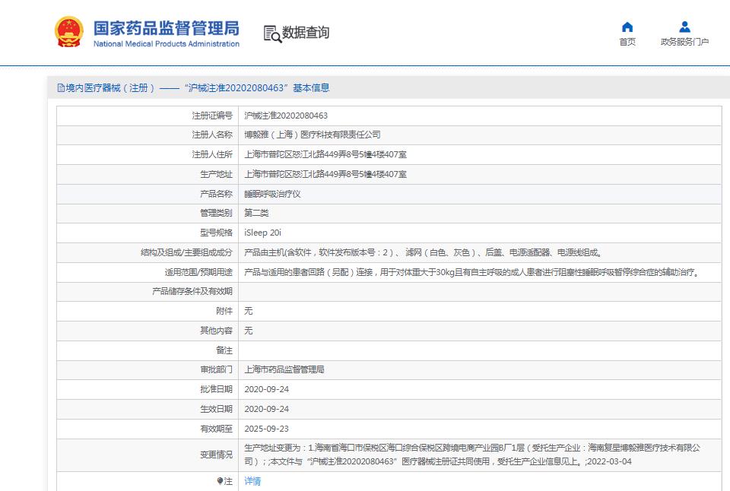Image resolution: width=730 pixels, height=491 pixels.
Task: Click the 首页 home icon
Action: tap(626, 26)
